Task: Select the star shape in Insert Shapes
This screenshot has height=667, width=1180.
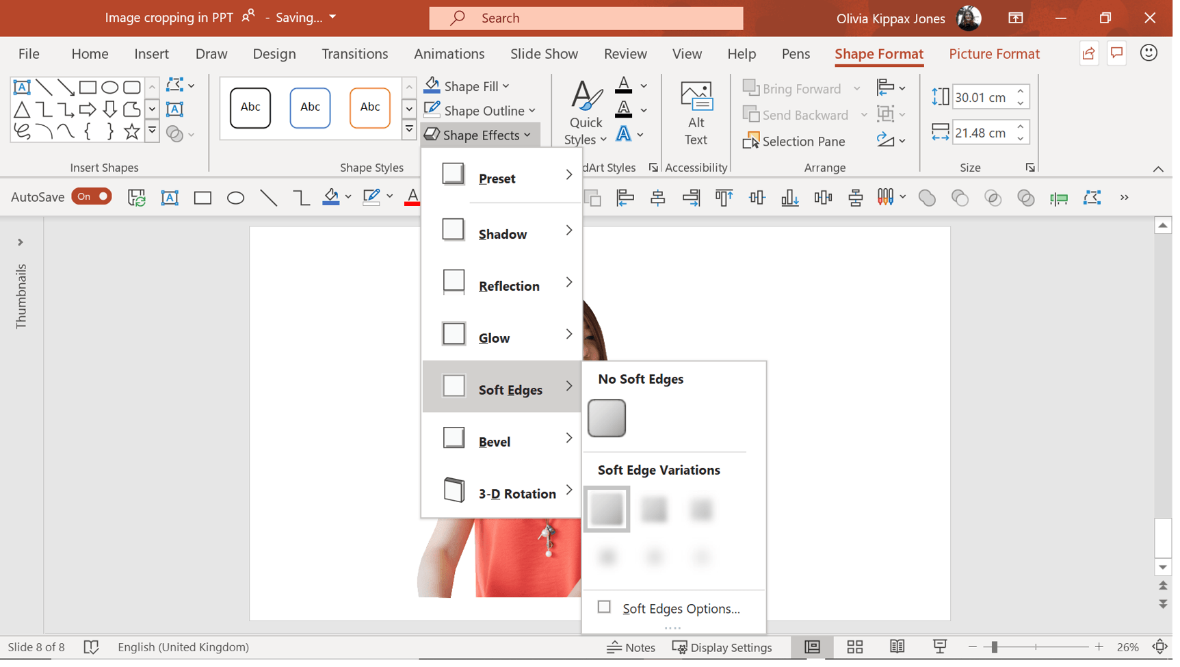Action: pyautogui.click(x=132, y=131)
